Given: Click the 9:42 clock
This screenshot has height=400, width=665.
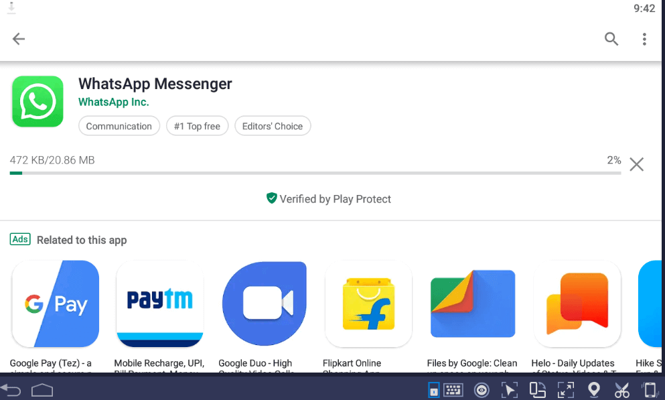Looking at the screenshot, I should (x=644, y=8).
